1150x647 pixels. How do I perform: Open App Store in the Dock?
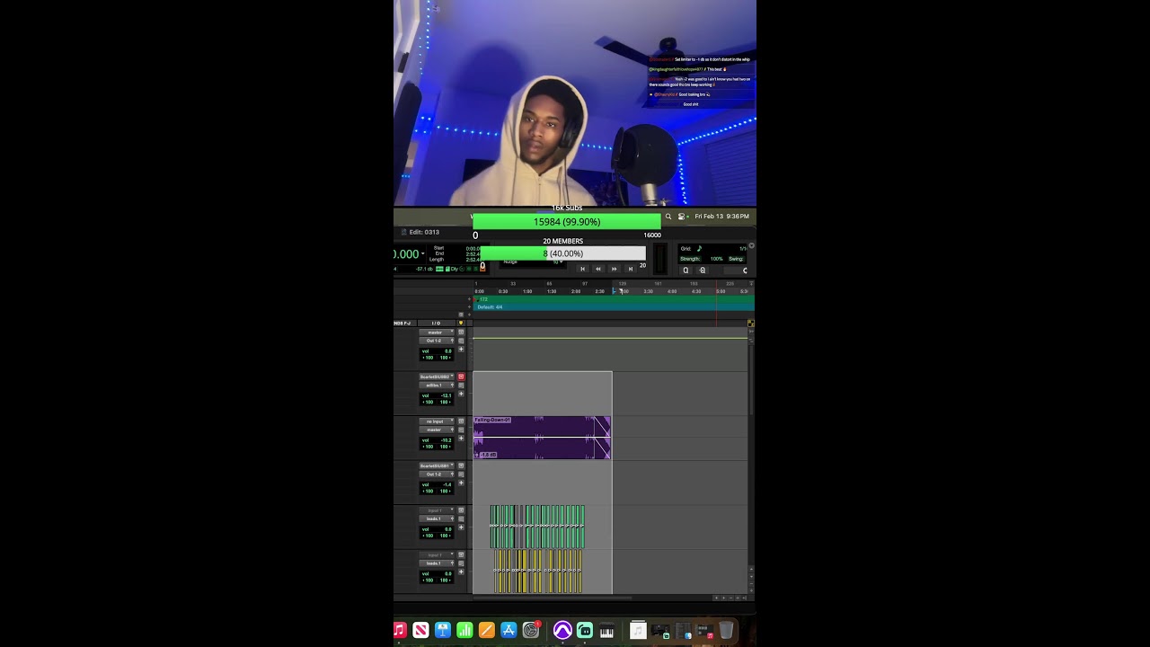[x=509, y=631]
